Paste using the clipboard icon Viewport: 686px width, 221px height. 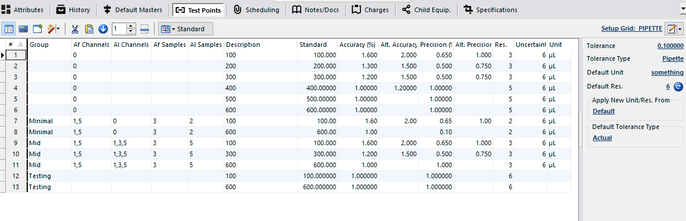pos(89,30)
